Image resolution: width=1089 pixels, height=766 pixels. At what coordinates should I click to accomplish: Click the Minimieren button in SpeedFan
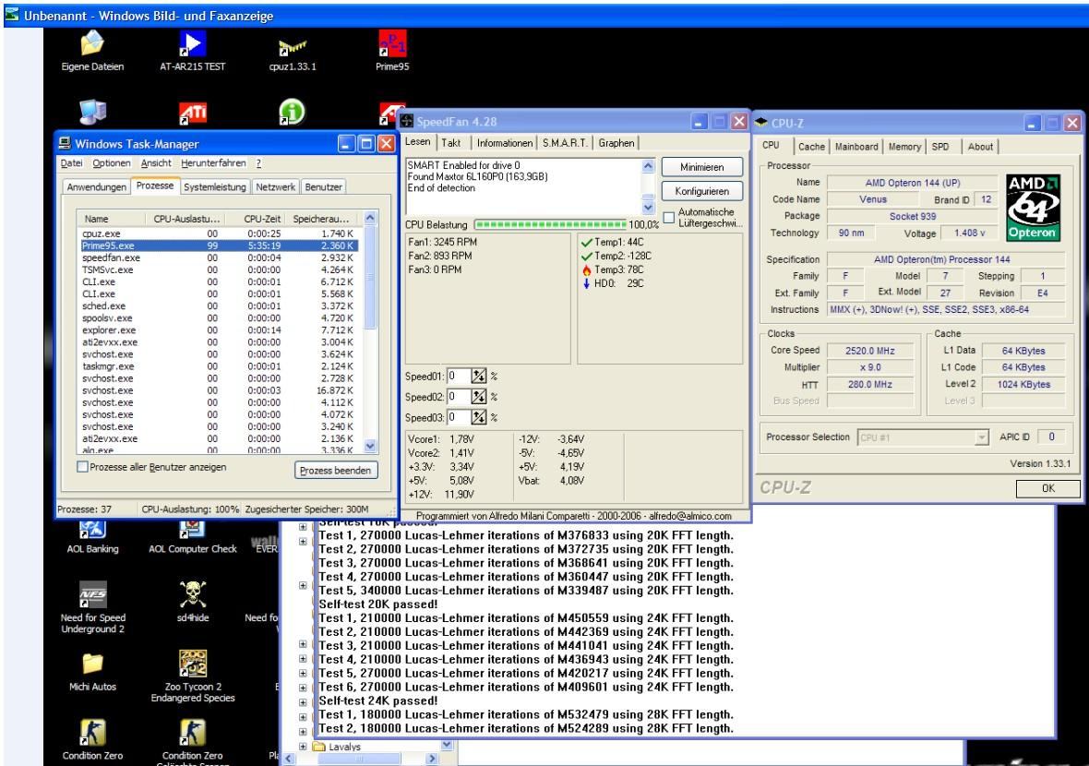click(701, 167)
